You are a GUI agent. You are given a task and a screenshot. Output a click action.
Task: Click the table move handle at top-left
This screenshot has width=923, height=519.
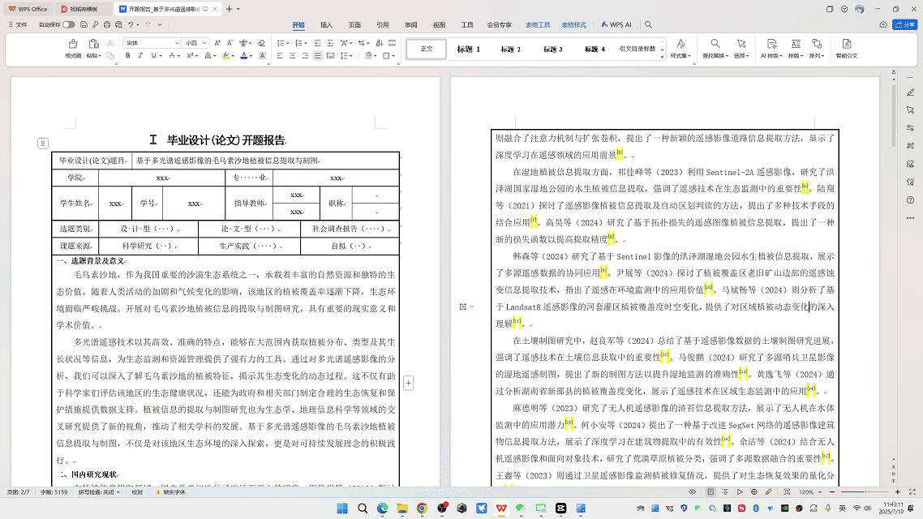(x=42, y=144)
